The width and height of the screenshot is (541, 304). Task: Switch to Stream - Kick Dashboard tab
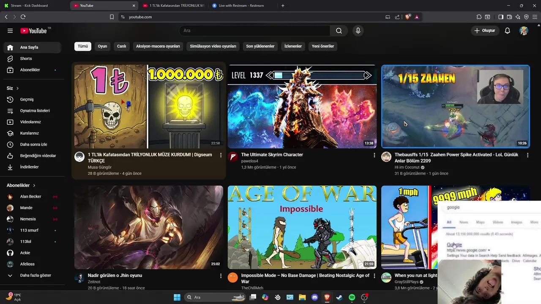point(34,5)
